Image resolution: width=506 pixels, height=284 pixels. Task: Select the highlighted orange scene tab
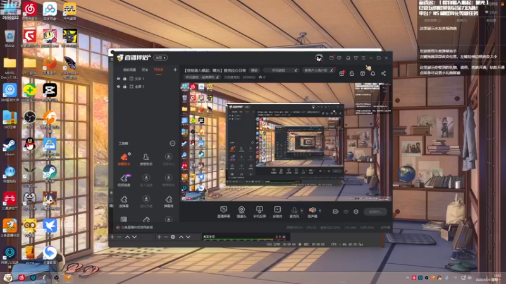[159, 70]
